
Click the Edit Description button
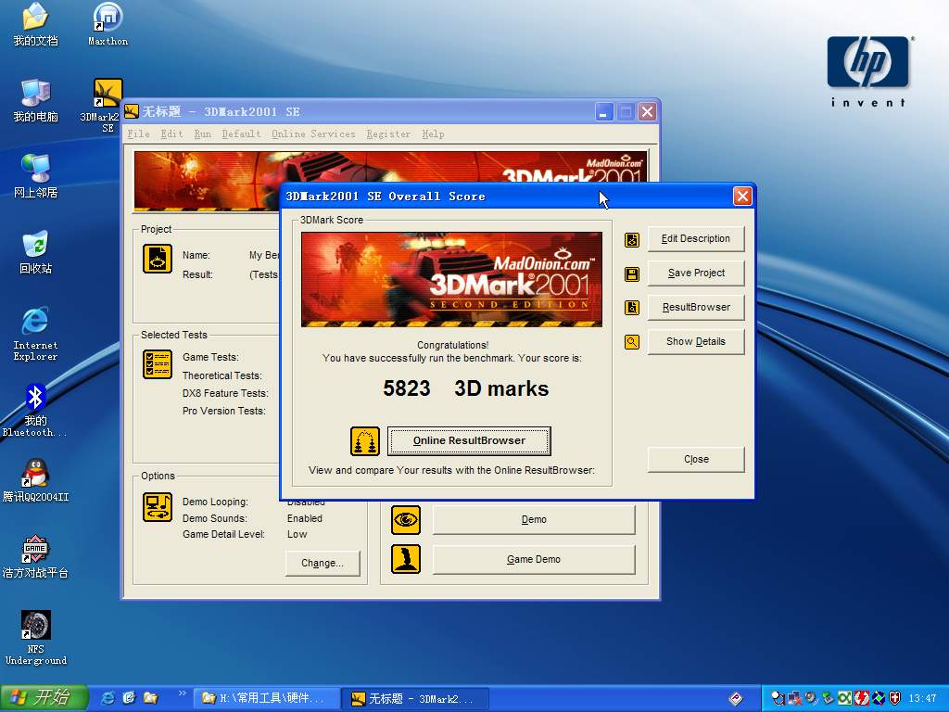pos(696,238)
